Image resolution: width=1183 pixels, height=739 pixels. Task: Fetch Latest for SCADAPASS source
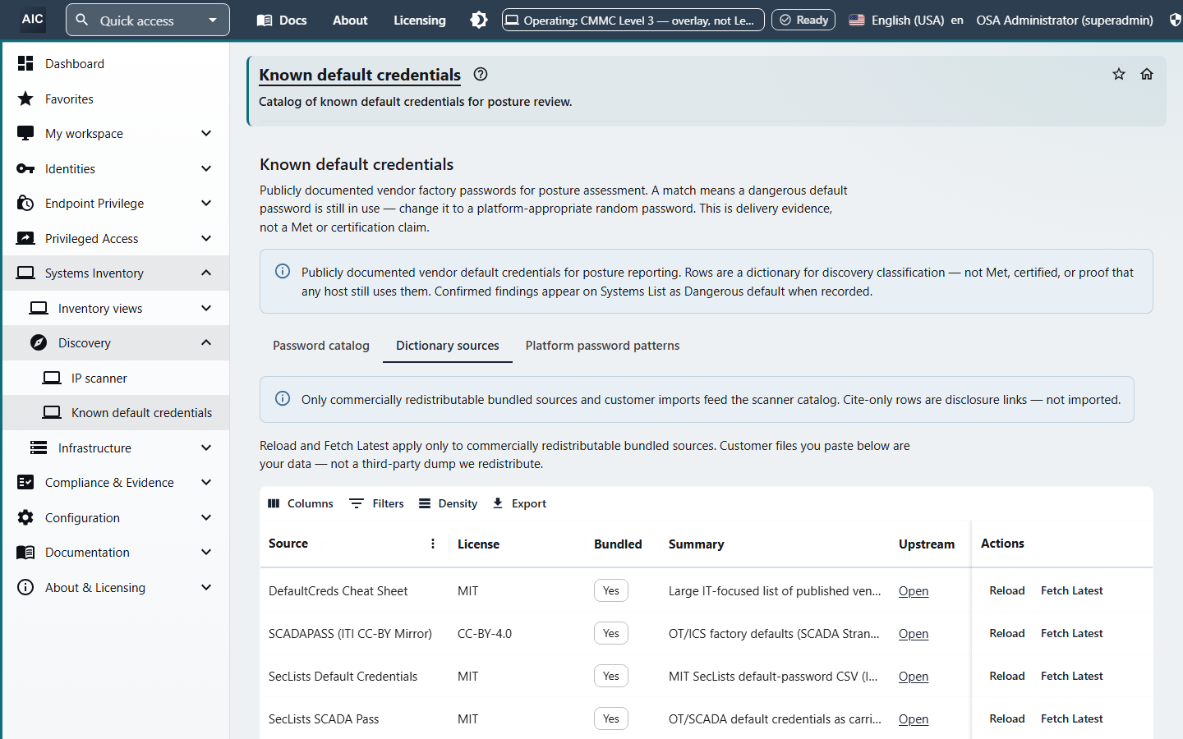pyautogui.click(x=1072, y=633)
